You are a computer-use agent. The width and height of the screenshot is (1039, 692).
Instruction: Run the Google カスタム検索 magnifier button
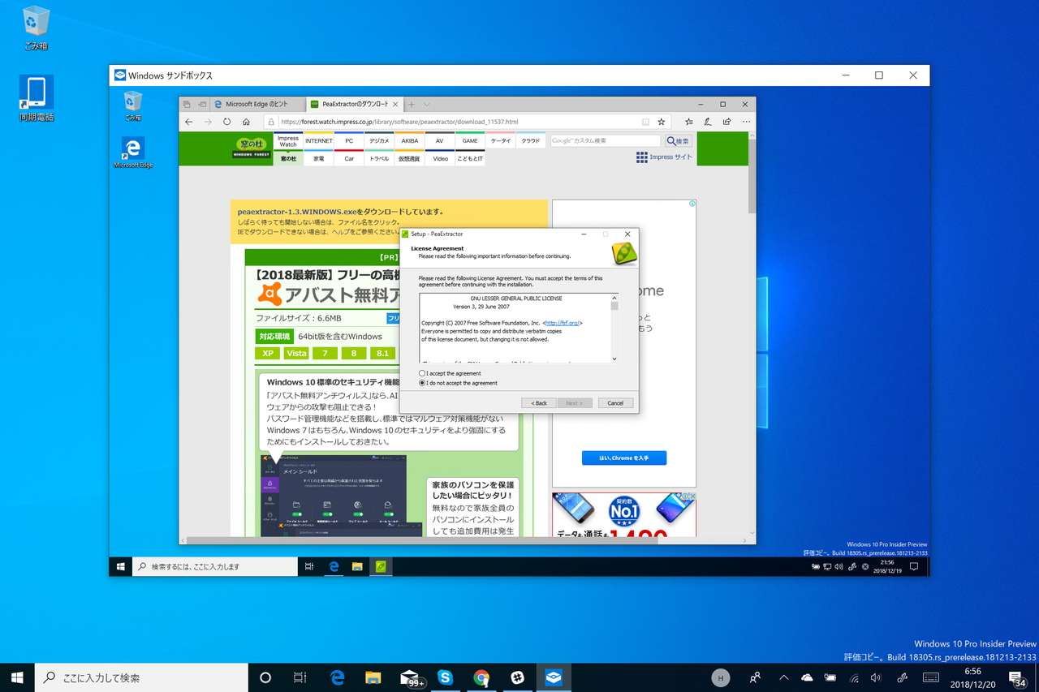coord(679,140)
